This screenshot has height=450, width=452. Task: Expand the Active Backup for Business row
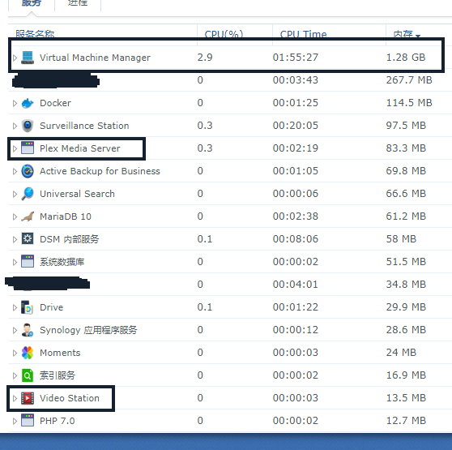15,171
